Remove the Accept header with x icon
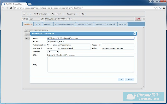 (x=48, y=30)
